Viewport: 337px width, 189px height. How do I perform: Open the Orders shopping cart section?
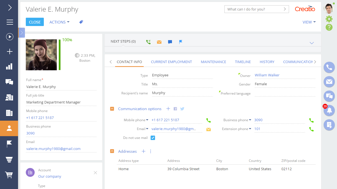click(x=9, y=175)
